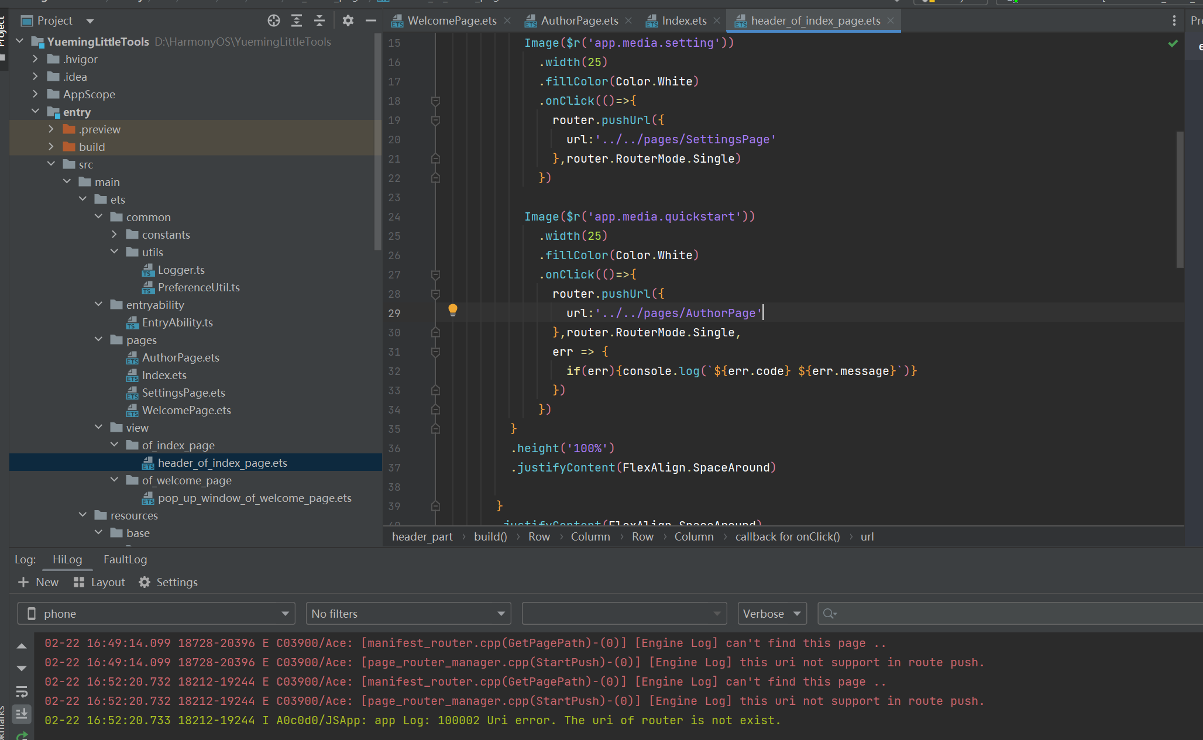Click the log scroll-down arrow icon

(22, 668)
